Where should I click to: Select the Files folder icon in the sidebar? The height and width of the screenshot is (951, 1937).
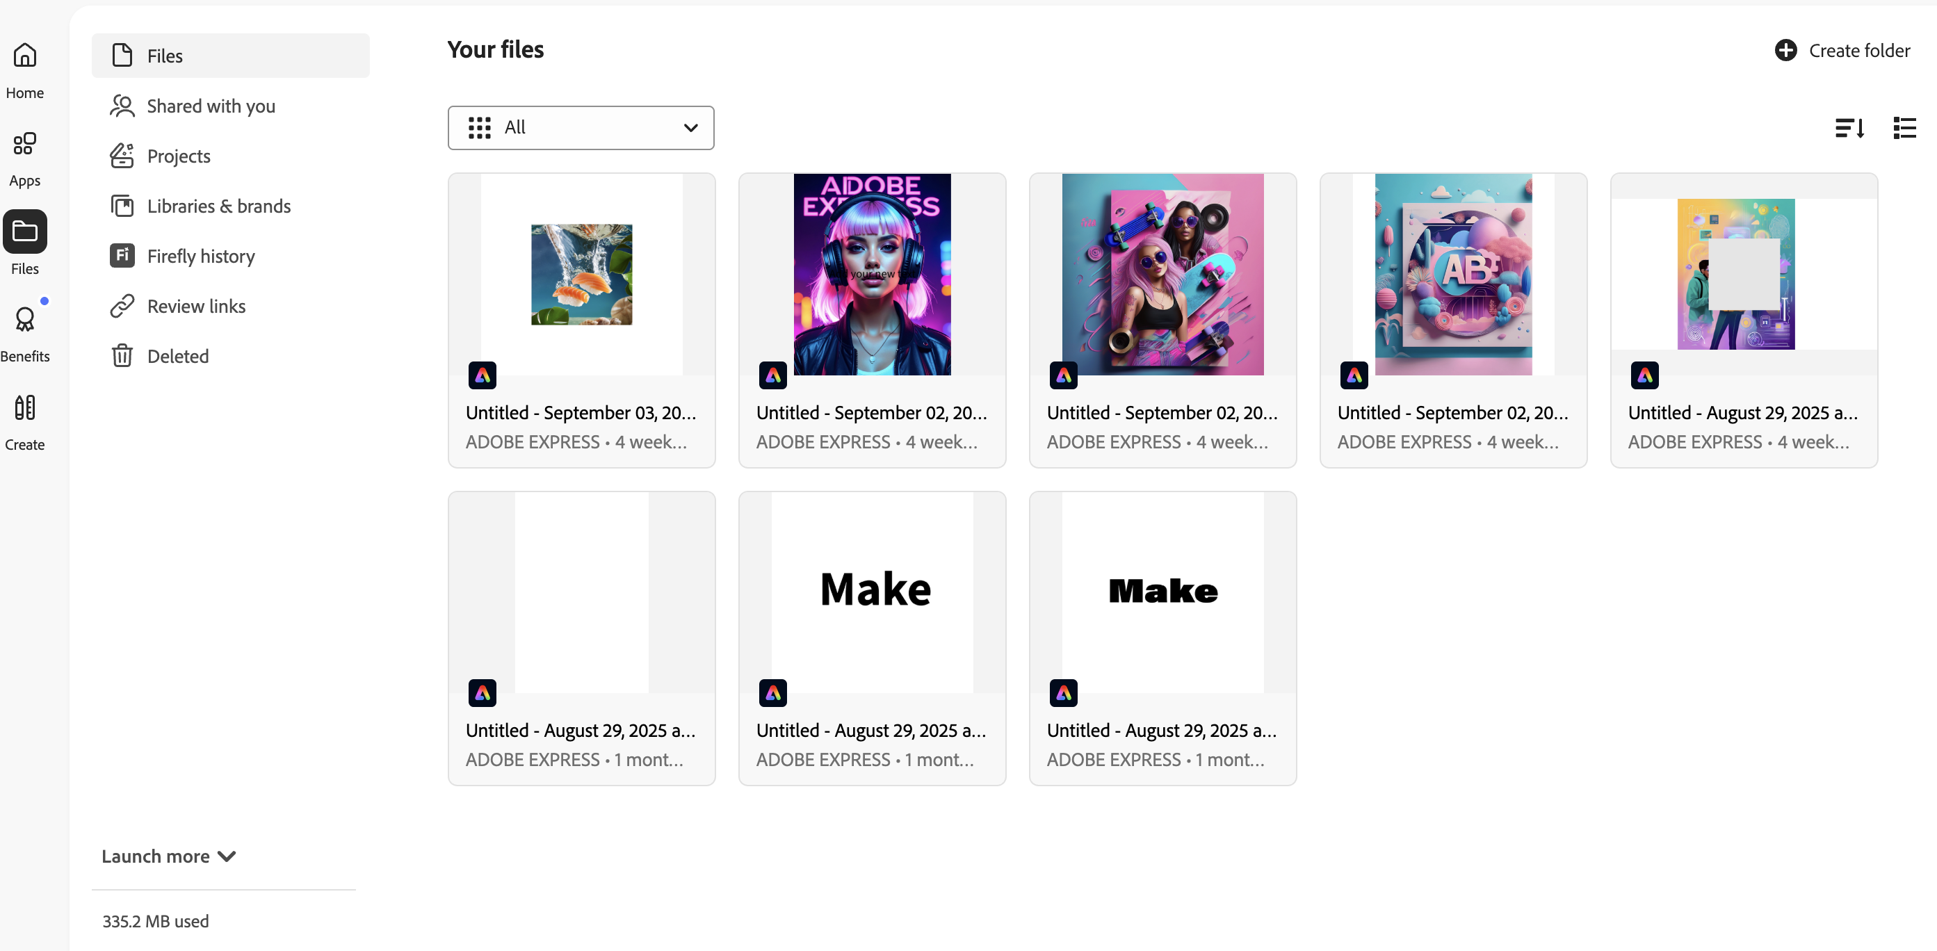point(25,231)
